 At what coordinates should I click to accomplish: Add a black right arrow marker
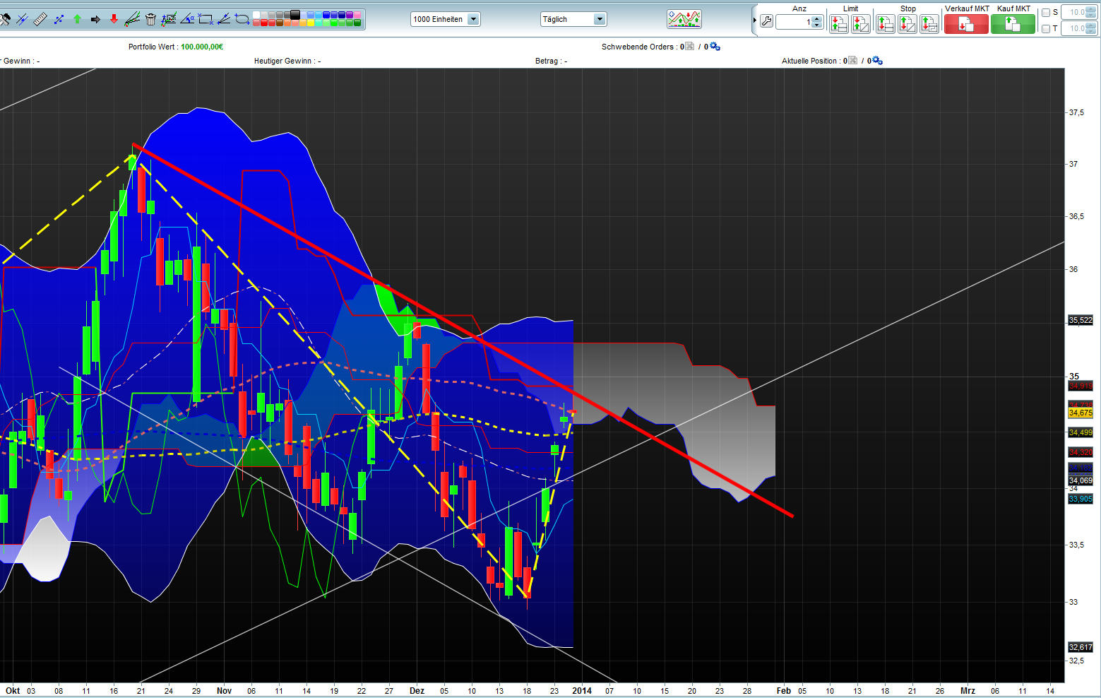[x=95, y=19]
